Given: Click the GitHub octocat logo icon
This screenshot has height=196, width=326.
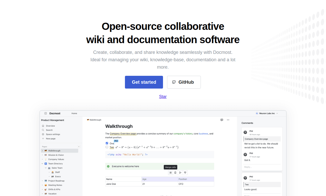Looking at the screenshot, I should click(x=174, y=82).
